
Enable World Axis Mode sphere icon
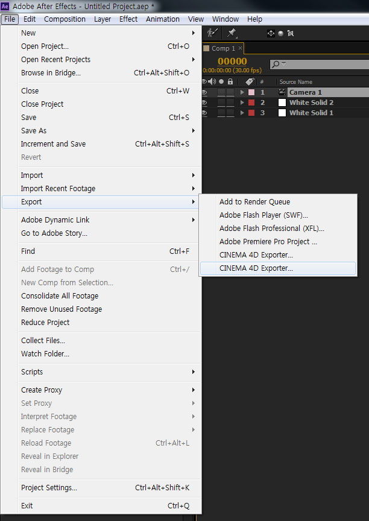(280, 33)
